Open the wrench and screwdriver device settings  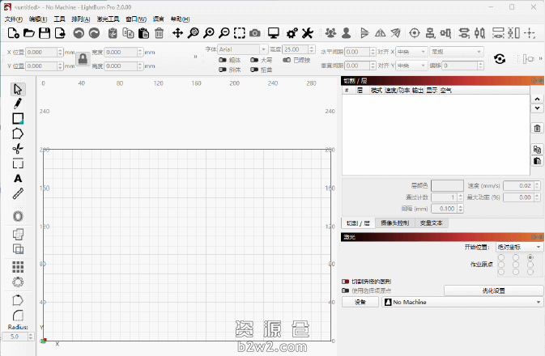point(308,33)
